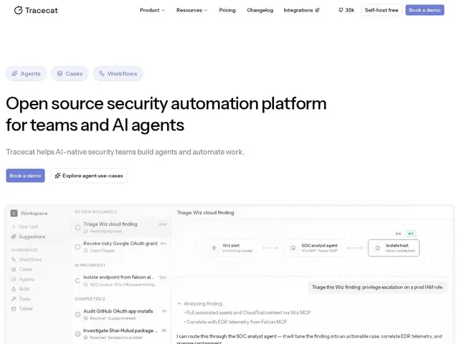This screenshot has height=344, width=459.
Task: Toggle progress circle for Isolate endpoint from Falcon
Action: 77,281
